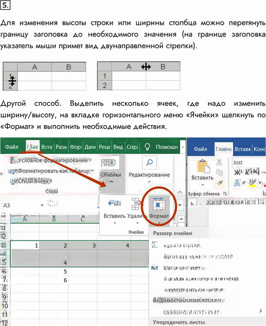Toggle bold Ж in Word
The height and width of the screenshot is (326, 266).
click(x=237, y=172)
